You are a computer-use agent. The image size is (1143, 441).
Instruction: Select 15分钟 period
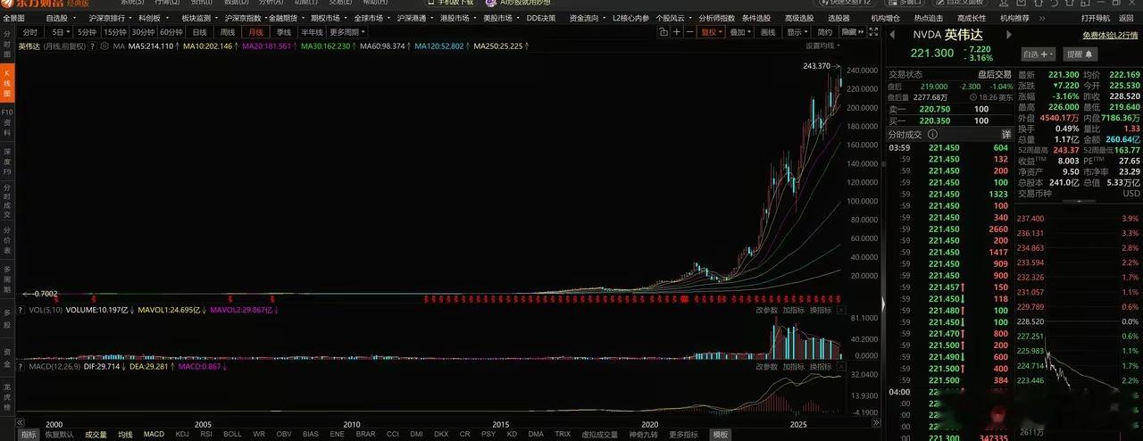coord(115,32)
